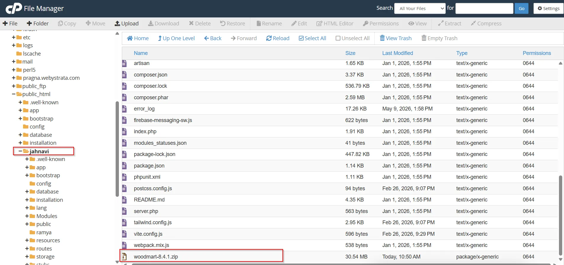
Task: Click the cPanel logo icon
Action: [14, 8]
